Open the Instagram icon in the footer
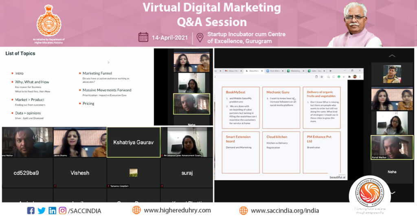 62,211
